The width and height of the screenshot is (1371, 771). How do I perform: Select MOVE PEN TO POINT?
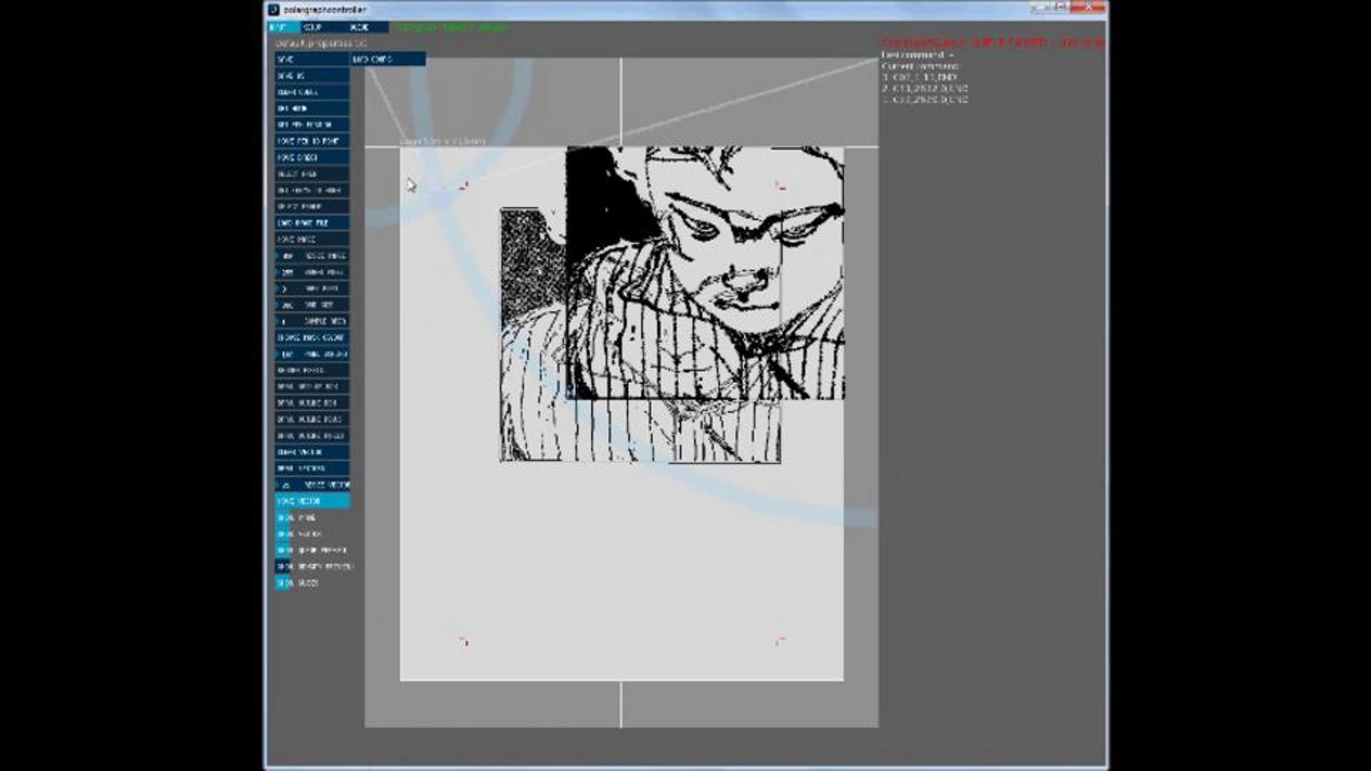(x=312, y=141)
